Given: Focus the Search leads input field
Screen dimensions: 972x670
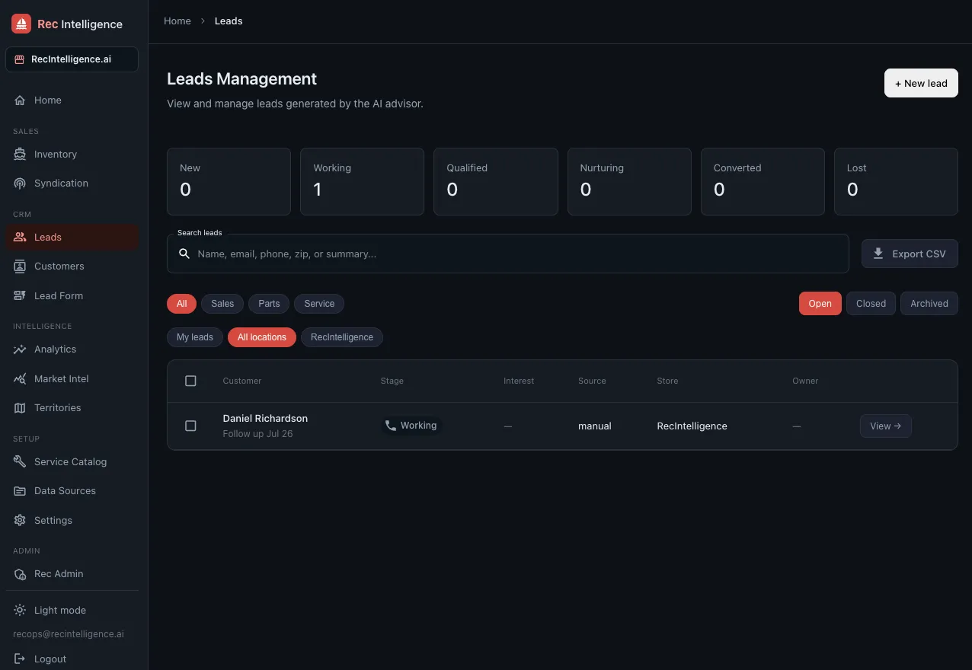Looking at the screenshot, I should pos(508,254).
